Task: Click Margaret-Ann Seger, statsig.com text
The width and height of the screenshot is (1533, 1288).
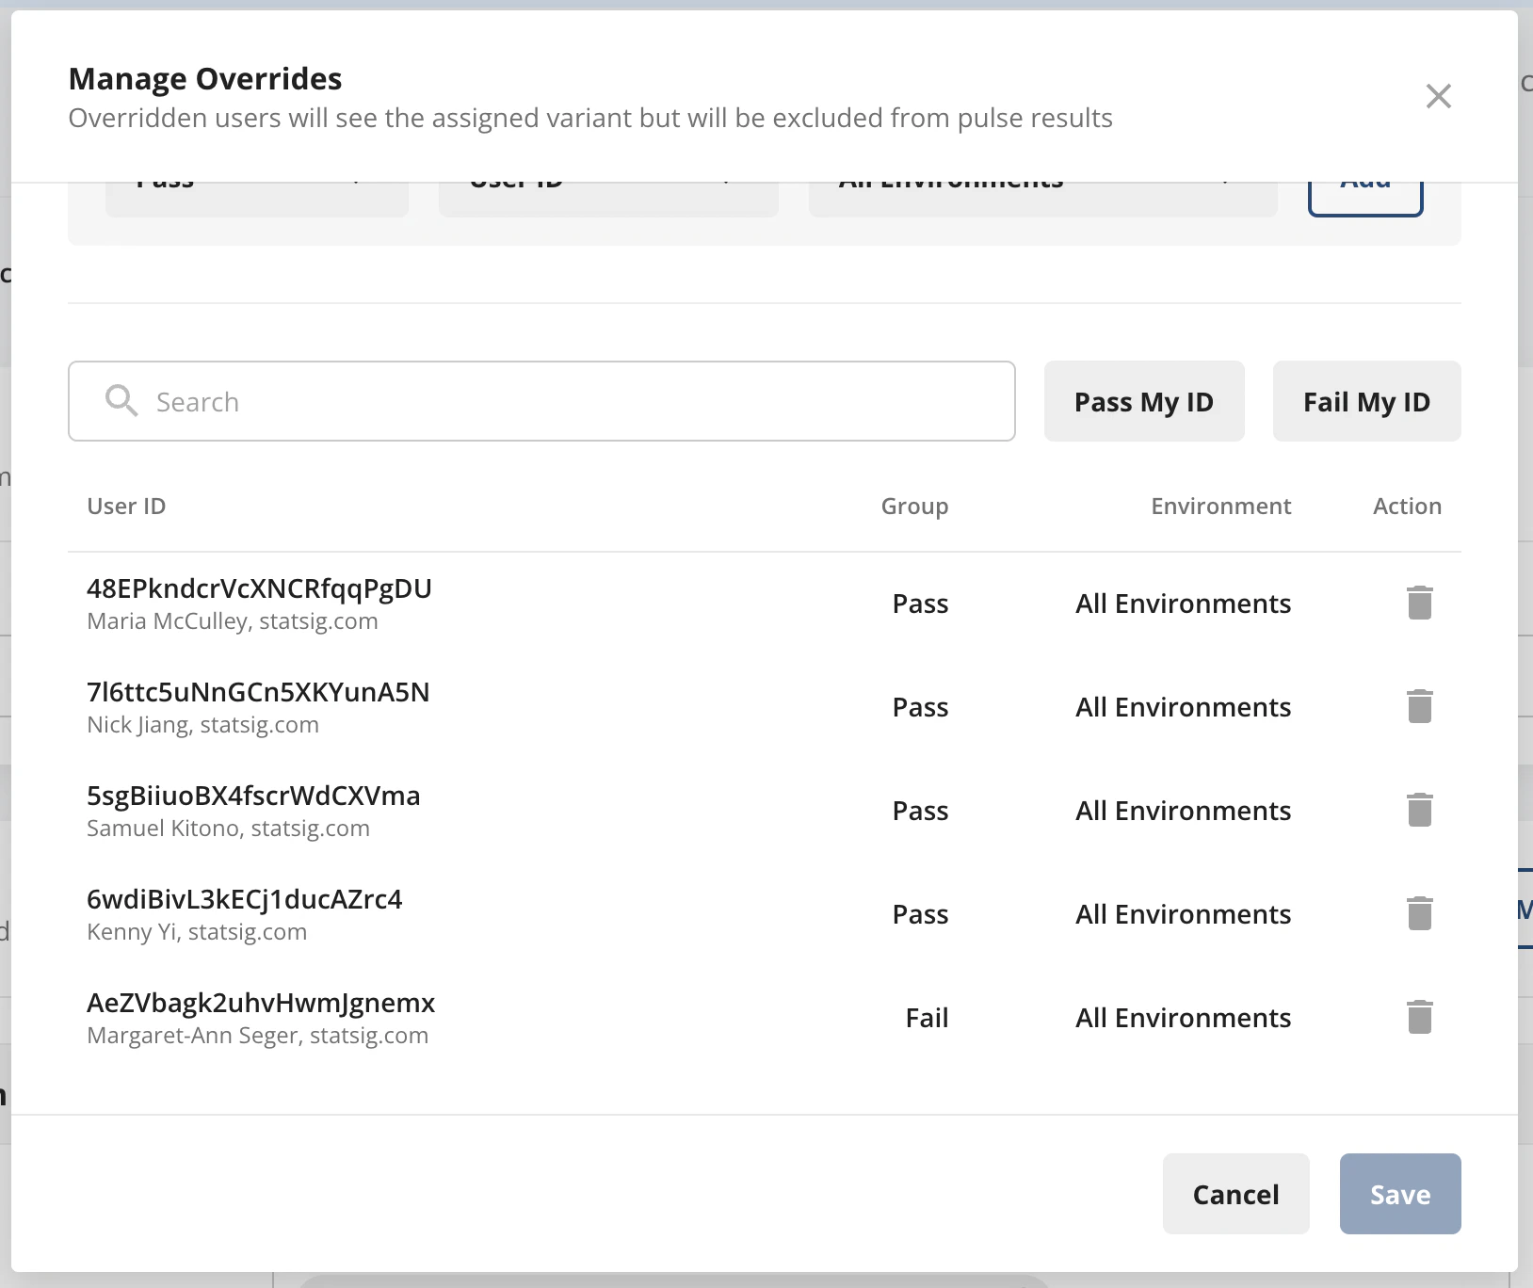Action: point(257,1035)
